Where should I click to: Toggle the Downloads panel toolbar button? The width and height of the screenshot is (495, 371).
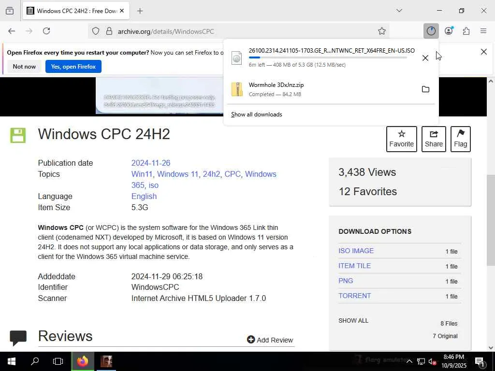click(431, 31)
